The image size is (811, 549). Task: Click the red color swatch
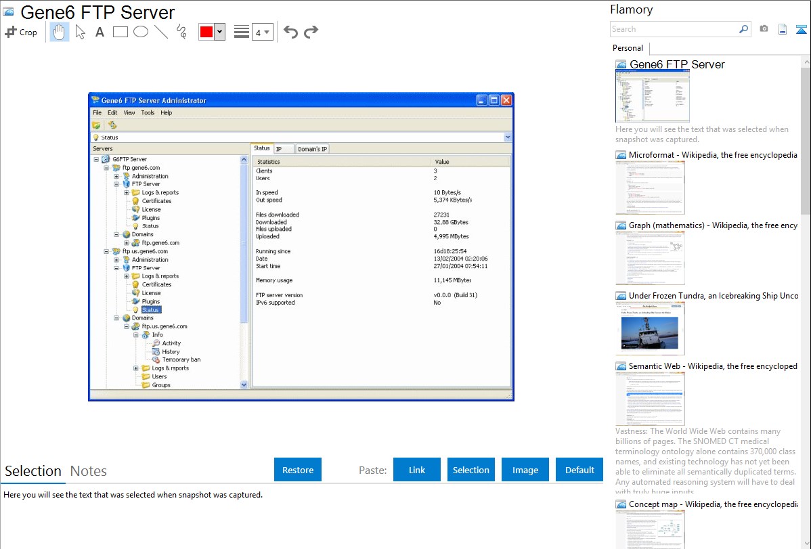point(206,32)
